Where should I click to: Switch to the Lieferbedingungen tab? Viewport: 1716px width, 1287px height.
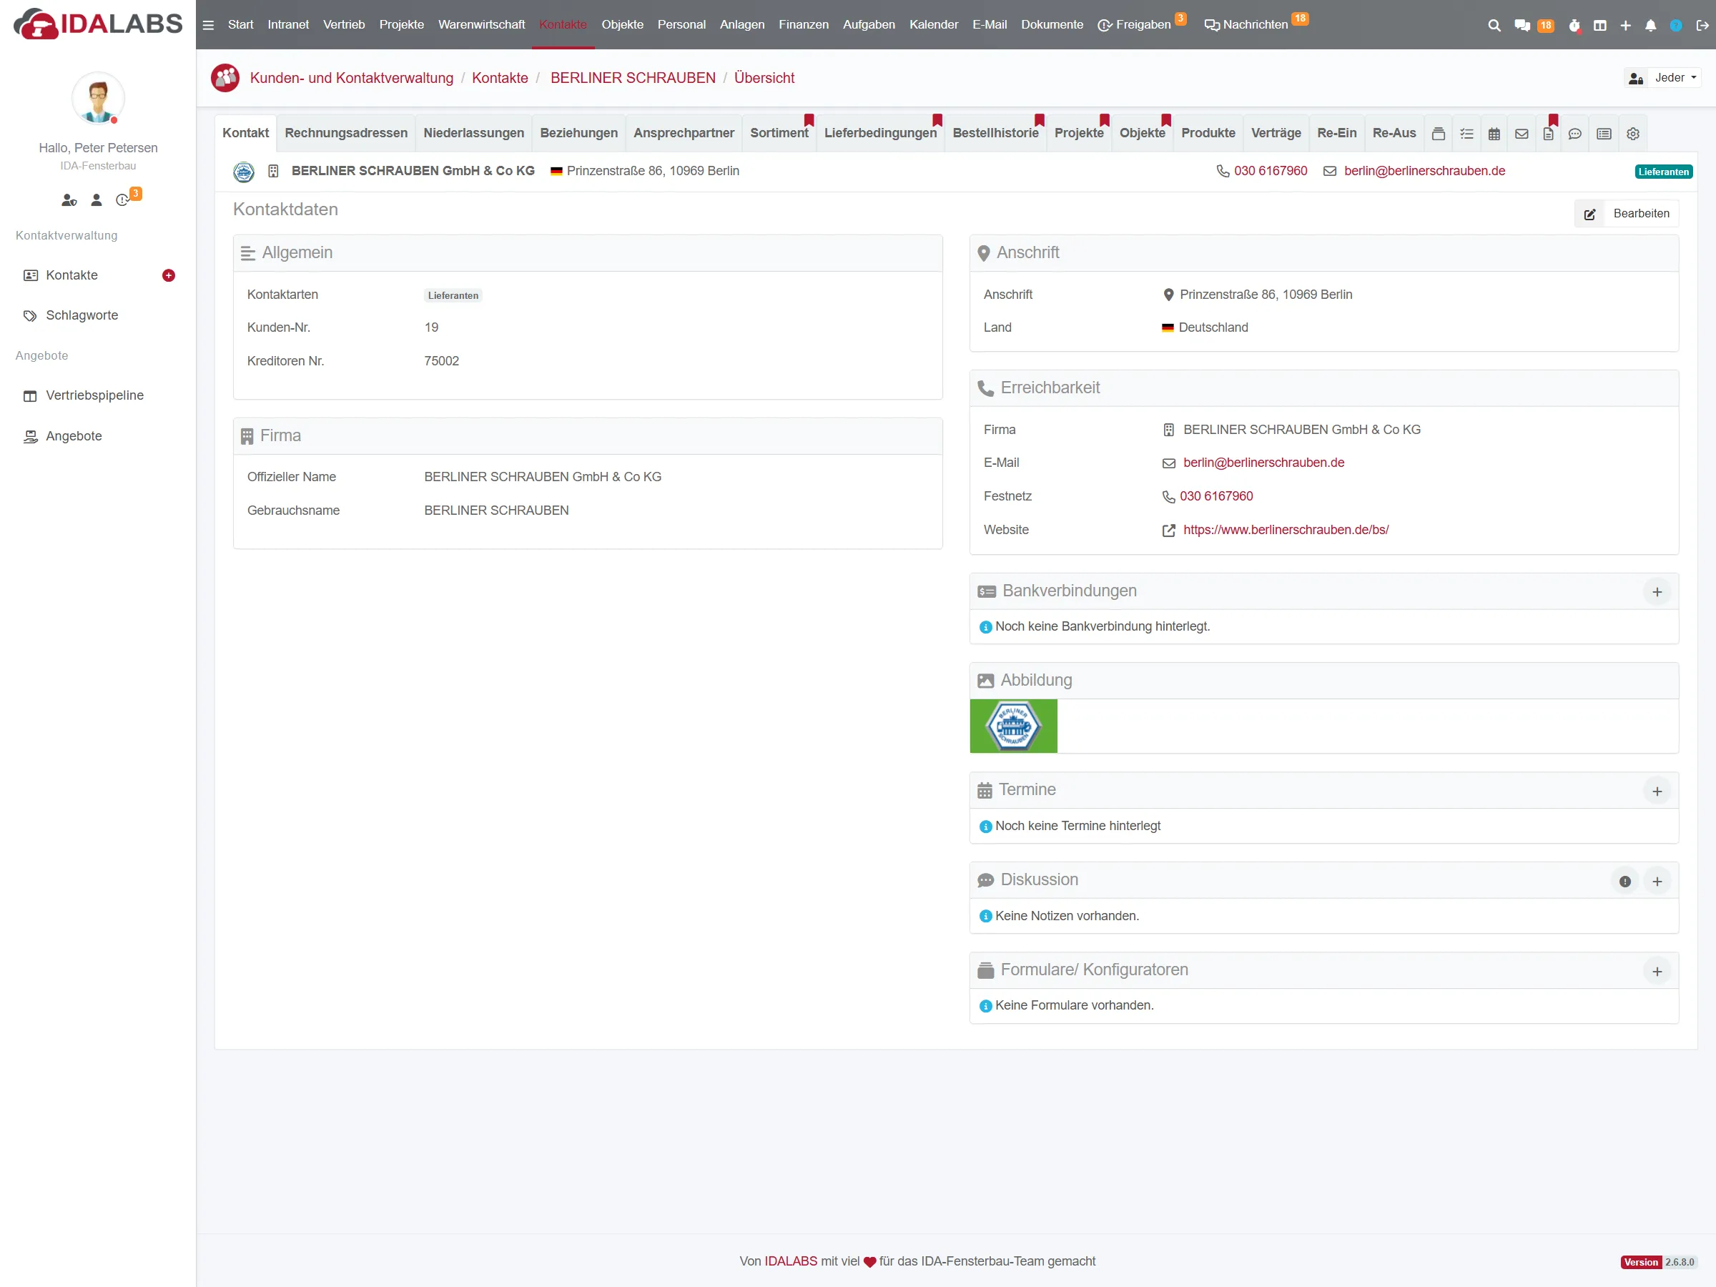(x=879, y=133)
